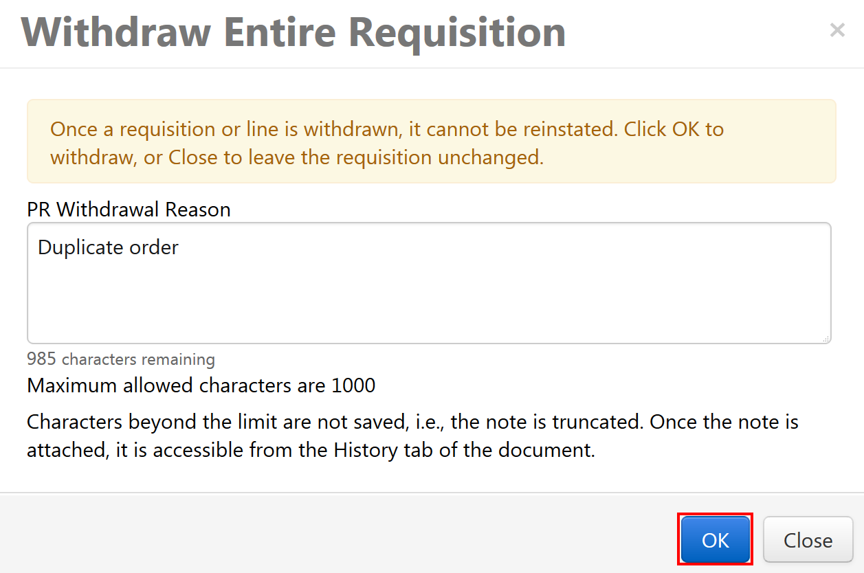864x573 pixels.
Task: Focus the PR Withdrawal Reason text box
Action: [429, 295]
